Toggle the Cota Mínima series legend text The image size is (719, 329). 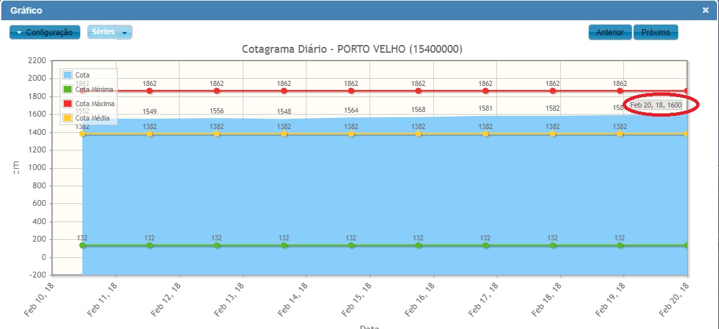[x=94, y=89]
